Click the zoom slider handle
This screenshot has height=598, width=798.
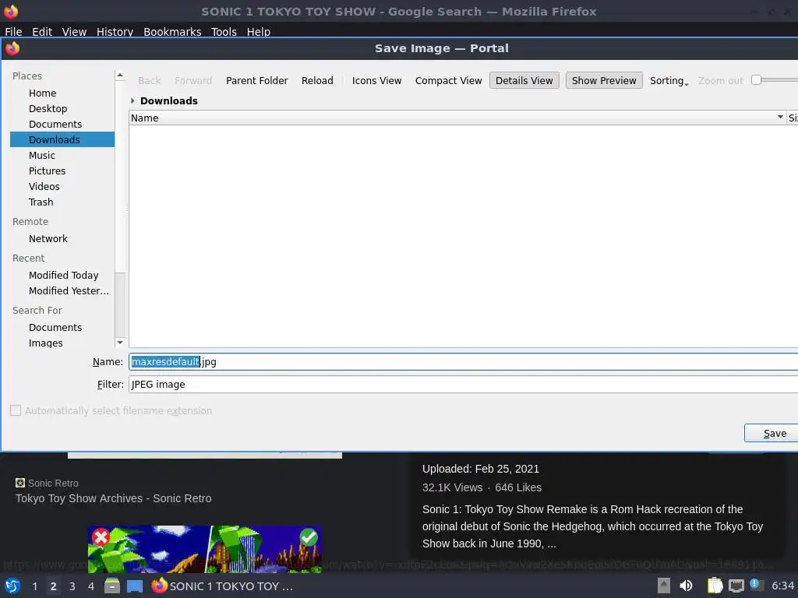tap(756, 80)
